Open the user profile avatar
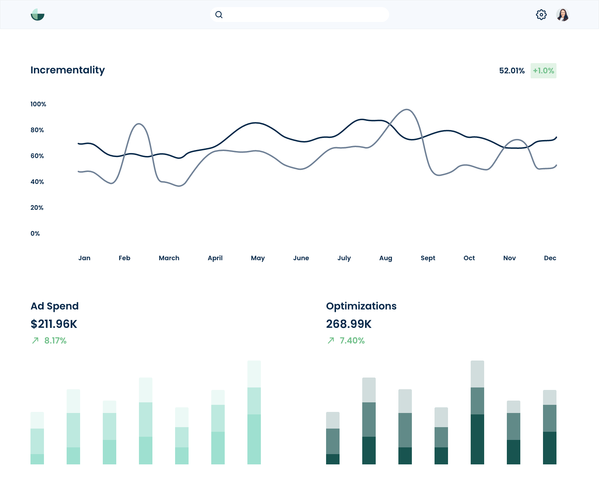Viewport: 599px width, 497px height. [563, 15]
